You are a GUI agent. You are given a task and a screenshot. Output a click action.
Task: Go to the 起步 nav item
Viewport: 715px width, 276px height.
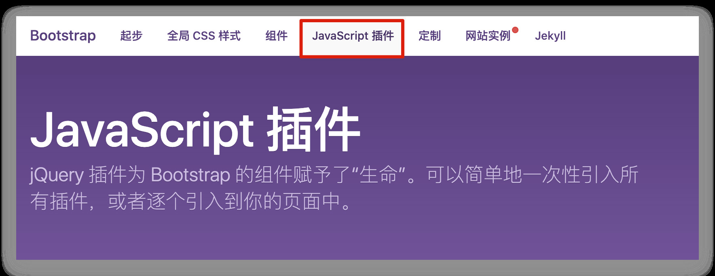131,36
